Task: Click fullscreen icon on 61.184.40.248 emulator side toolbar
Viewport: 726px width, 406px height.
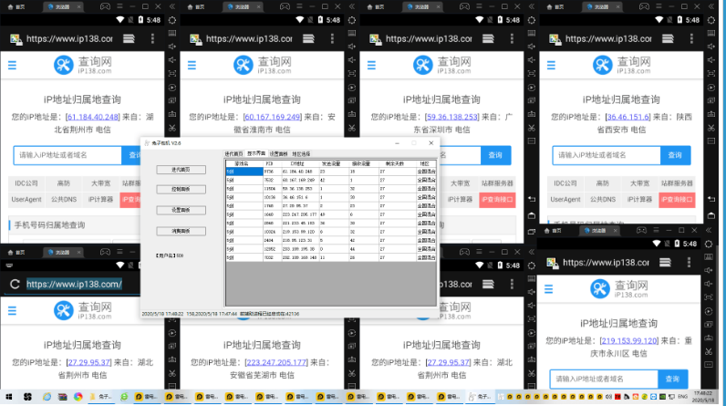Action: click(172, 73)
